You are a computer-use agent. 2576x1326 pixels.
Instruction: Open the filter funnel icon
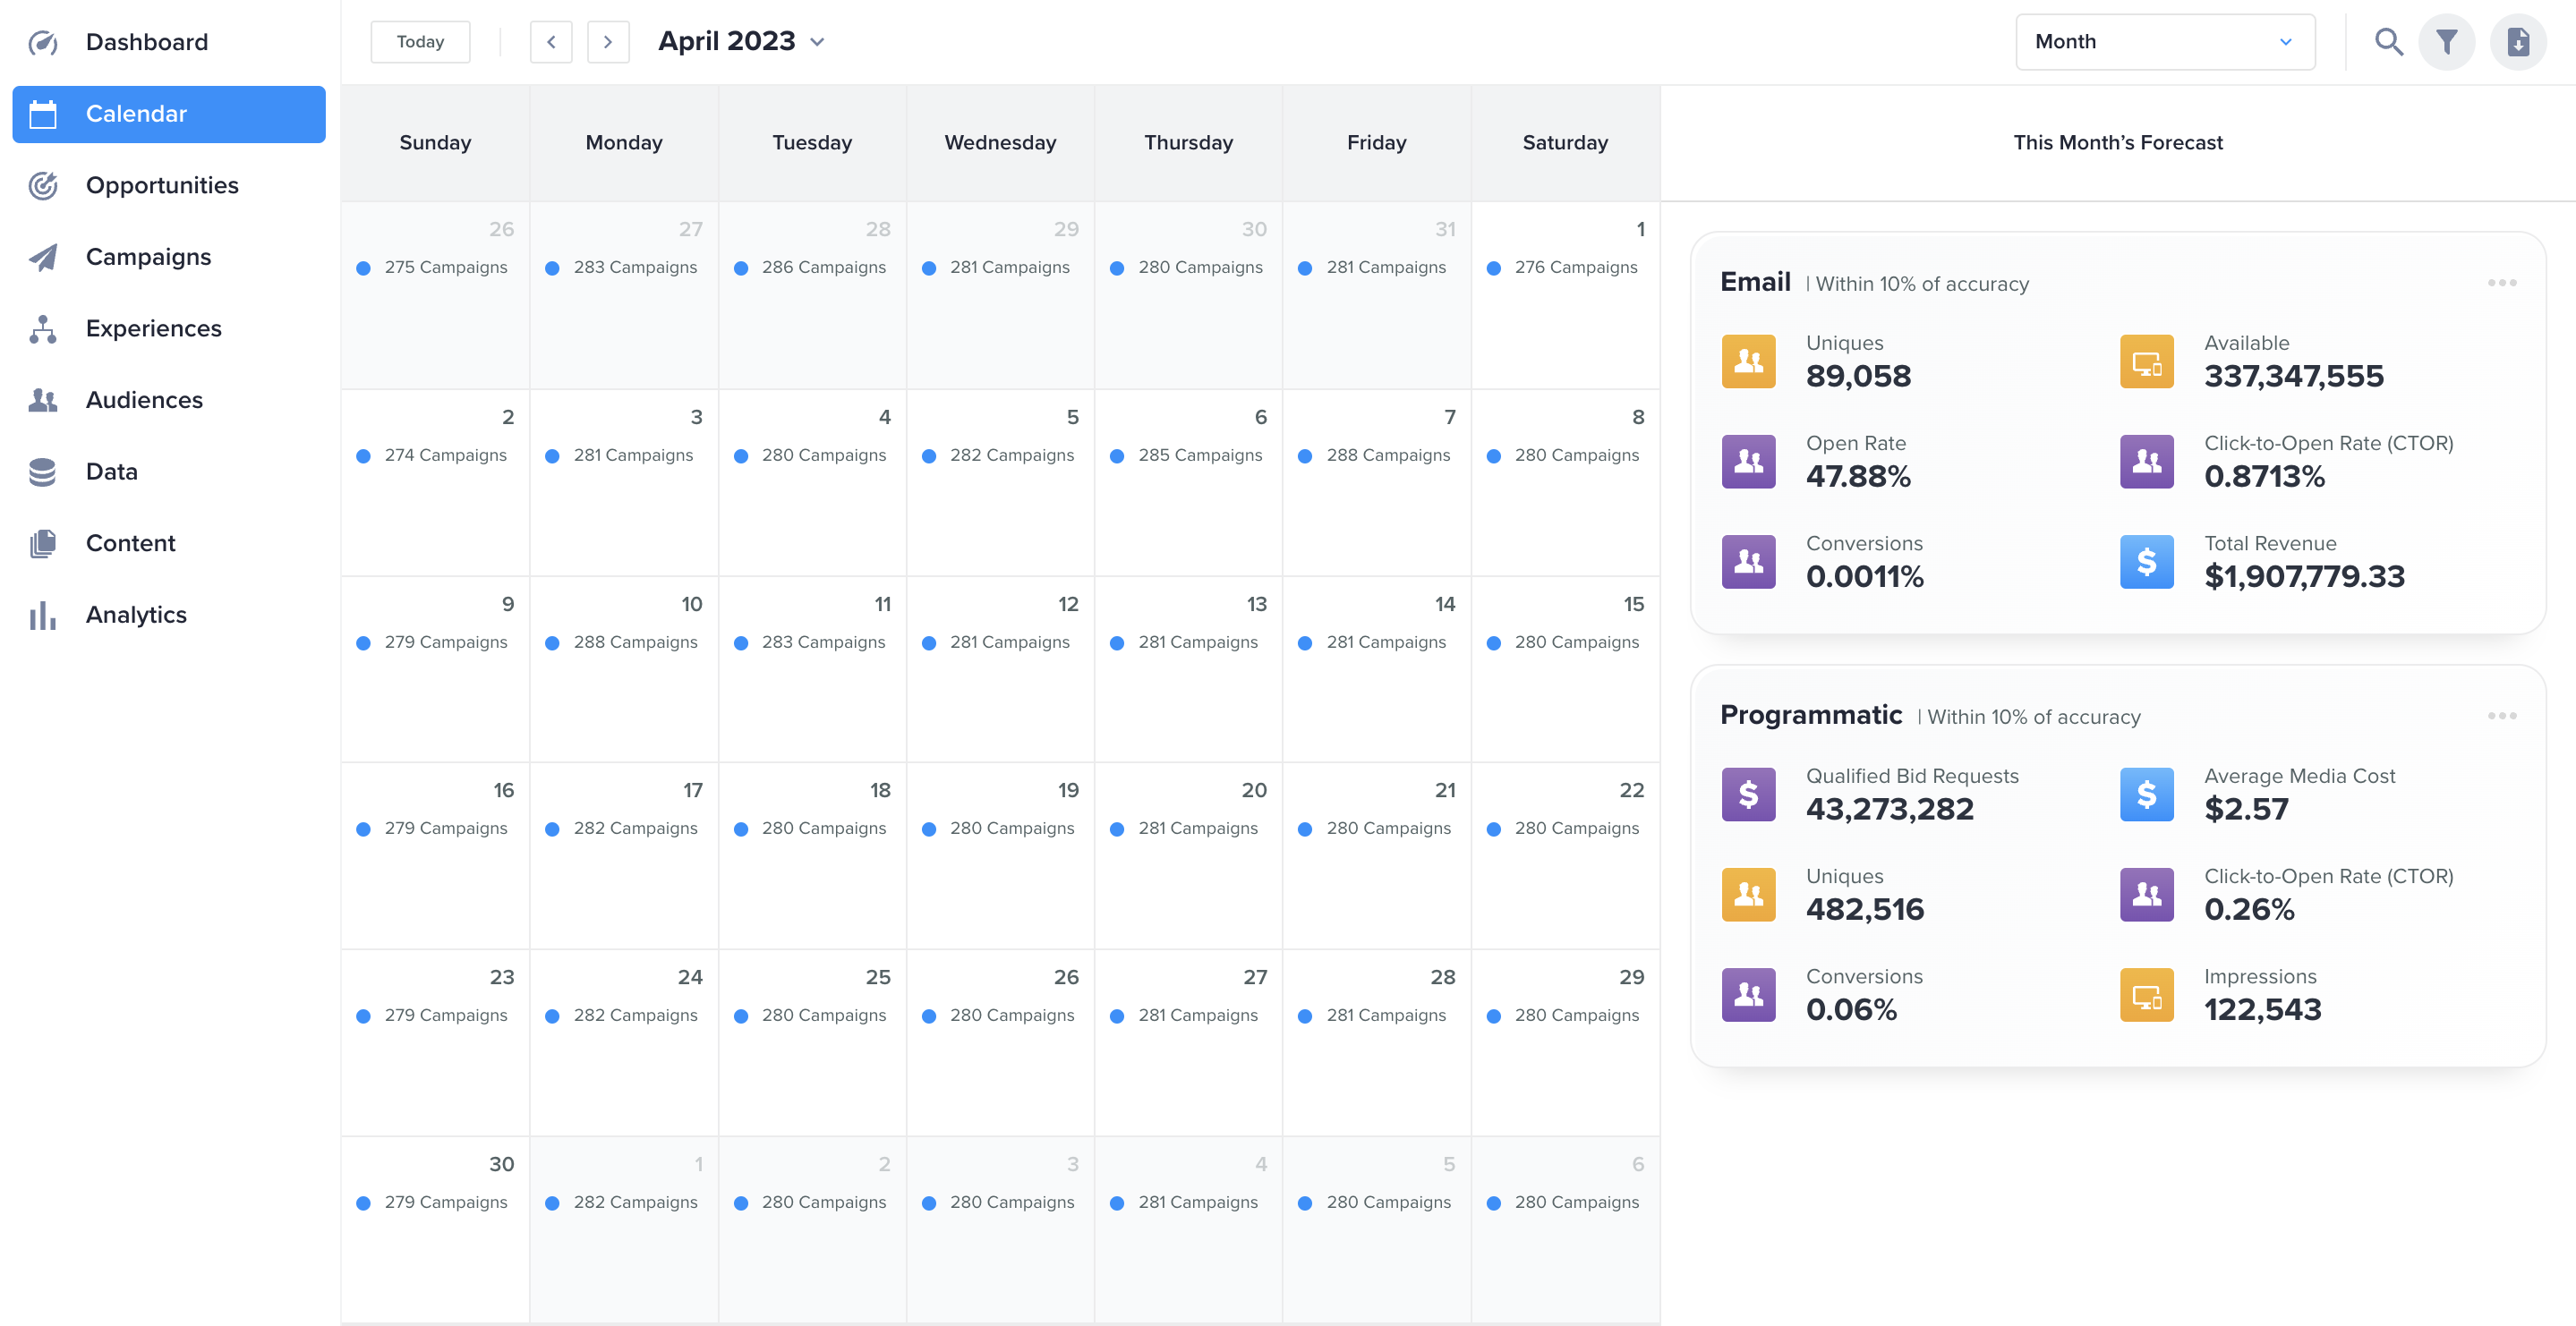coord(2446,42)
